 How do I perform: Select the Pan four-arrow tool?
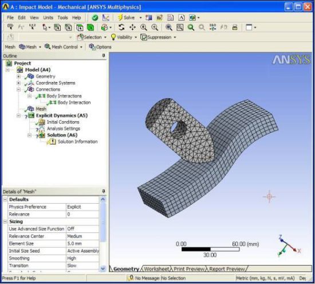pos(133,27)
